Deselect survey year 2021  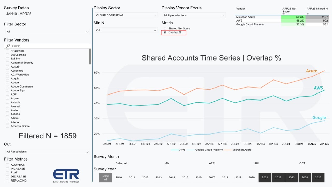coord(265,178)
